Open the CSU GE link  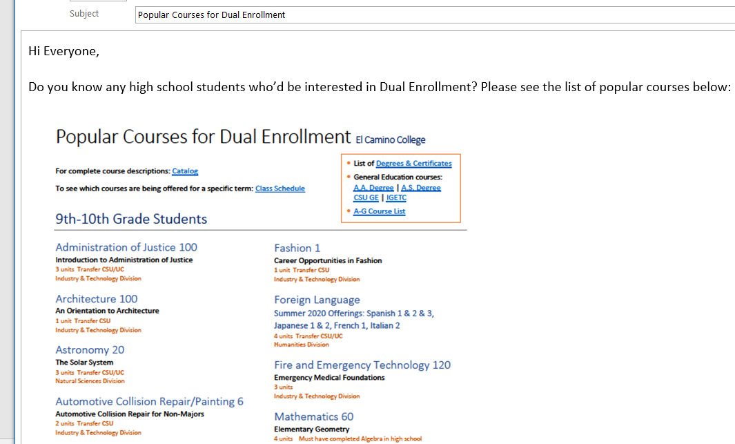click(366, 197)
